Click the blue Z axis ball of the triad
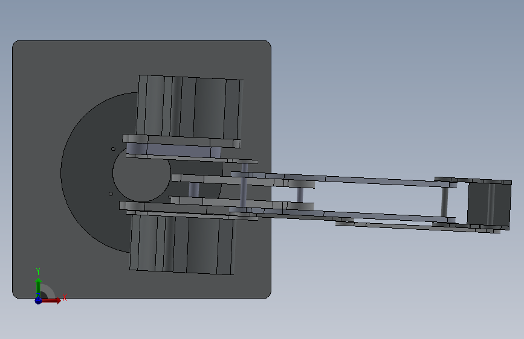Viewport: 524px width, 339px height. [38, 300]
